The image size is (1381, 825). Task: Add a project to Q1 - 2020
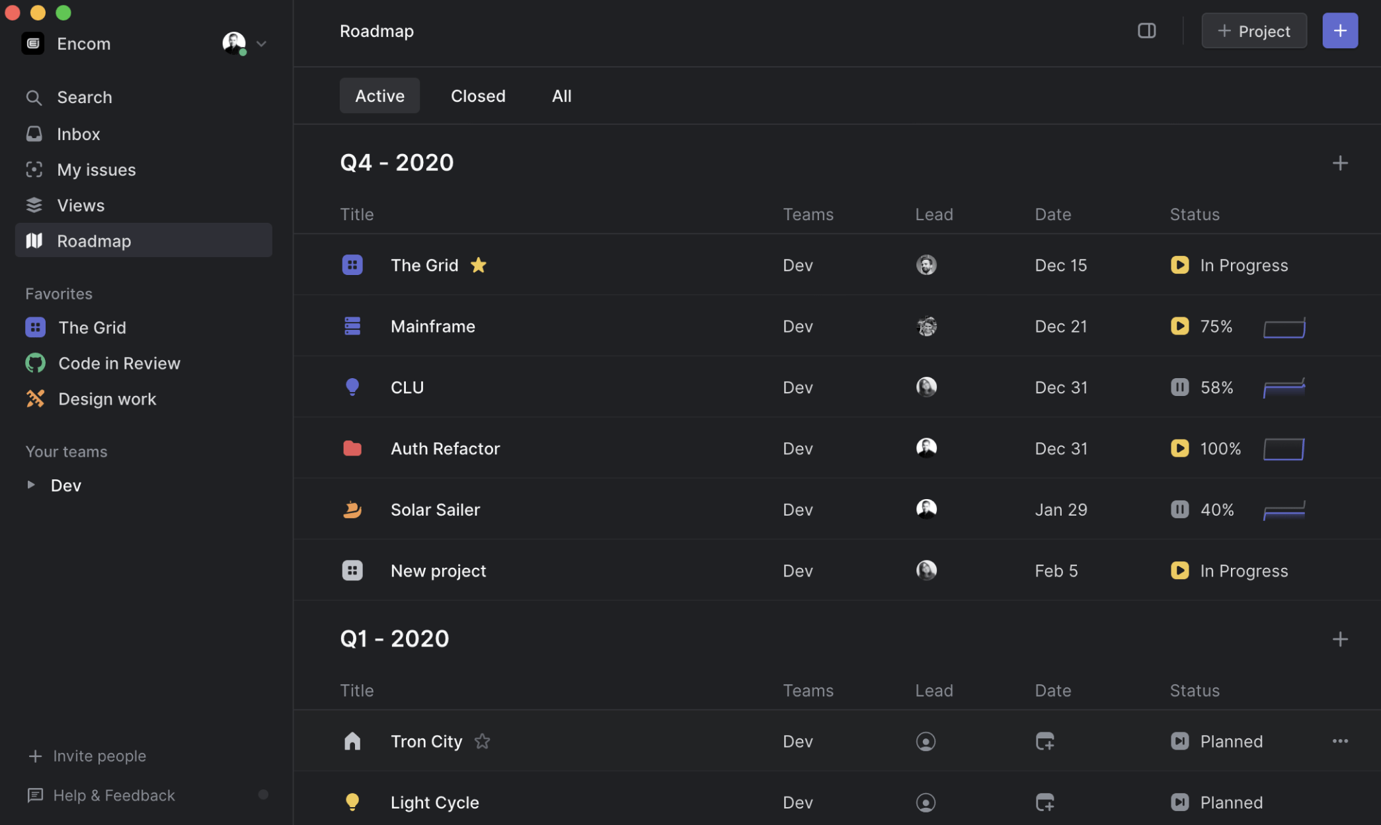point(1339,639)
